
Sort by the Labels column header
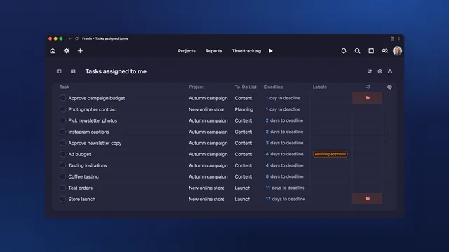(320, 87)
